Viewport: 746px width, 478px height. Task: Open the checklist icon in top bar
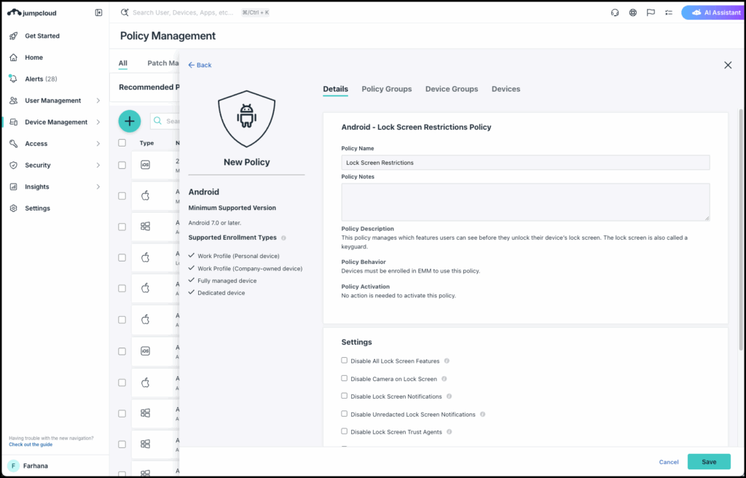tap(668, 12)
